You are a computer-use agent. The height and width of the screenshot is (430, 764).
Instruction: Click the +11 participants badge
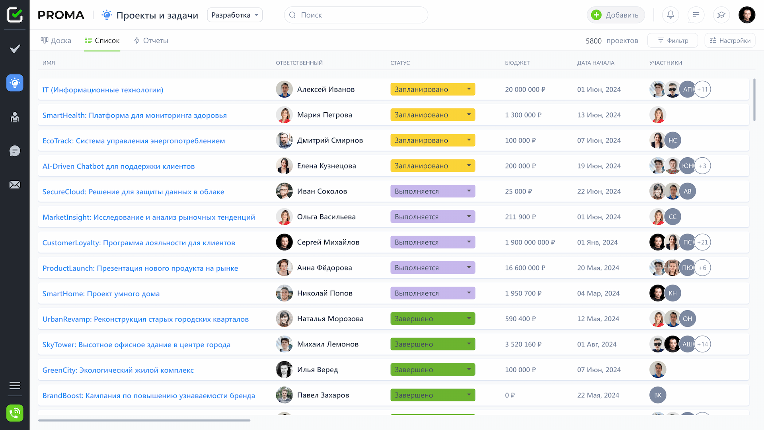tap(702, 89)
